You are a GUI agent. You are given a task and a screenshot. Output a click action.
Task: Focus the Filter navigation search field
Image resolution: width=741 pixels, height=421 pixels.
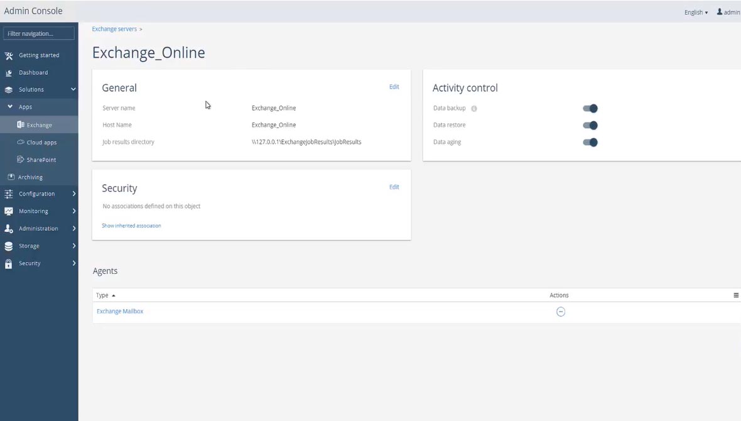(39, 33)
